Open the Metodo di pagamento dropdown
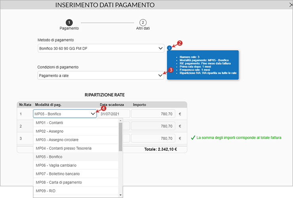This screenshot has height=198, width=293. (x=101, y=48)
